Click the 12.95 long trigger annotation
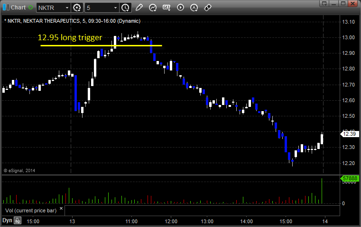 click(x=70, y=37)
